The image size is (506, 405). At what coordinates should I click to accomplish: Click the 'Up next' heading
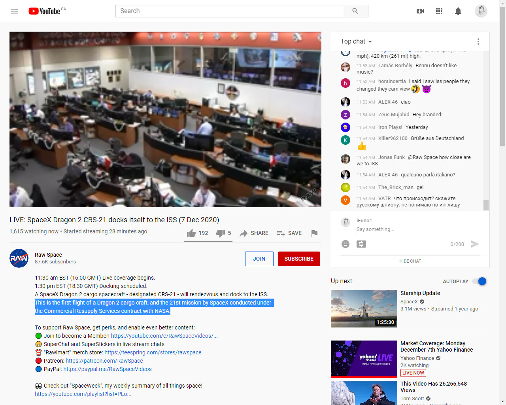click(342, 281)
